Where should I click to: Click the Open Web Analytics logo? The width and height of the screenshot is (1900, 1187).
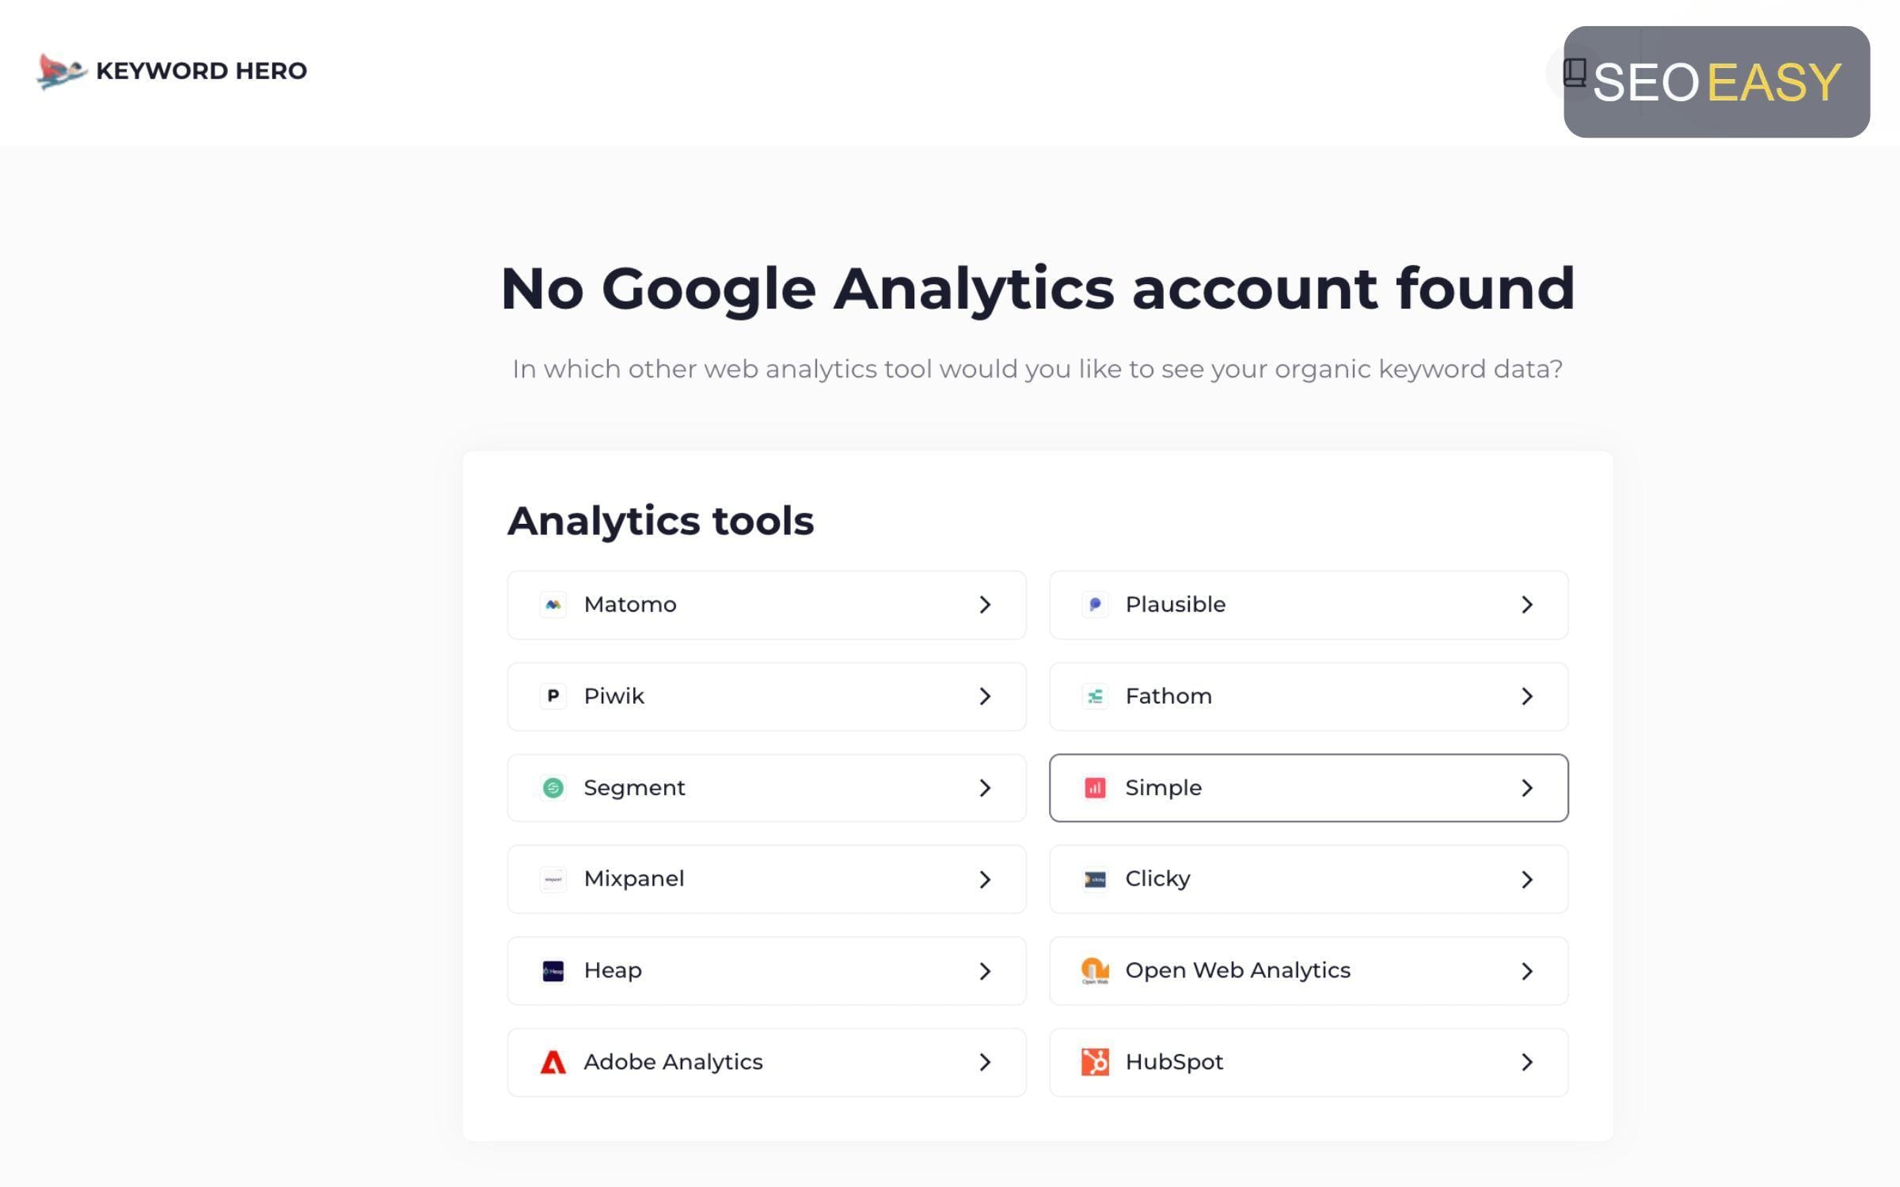1095,970
